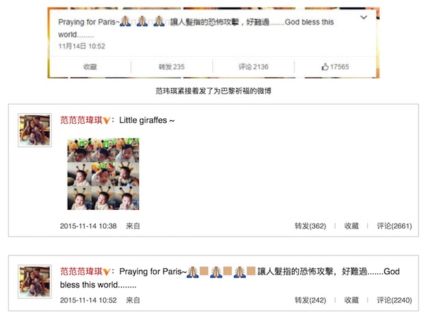This screenshot has height=319, width=424.
Task: Click verified V badge on giraffes post
Action: tap(106, 120)
